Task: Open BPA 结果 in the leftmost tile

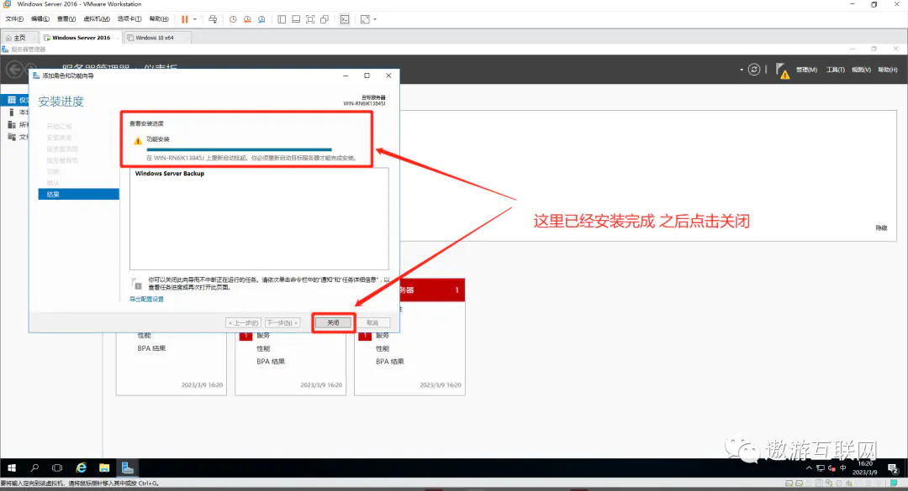Action: pyautogui.click(x=151, y=348)
